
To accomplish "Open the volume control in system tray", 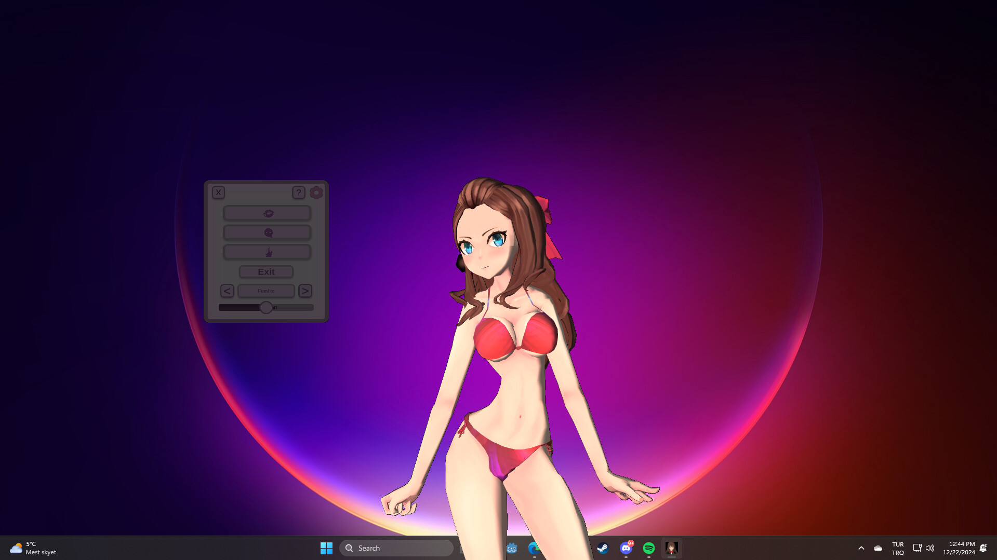I will [930, 548].
